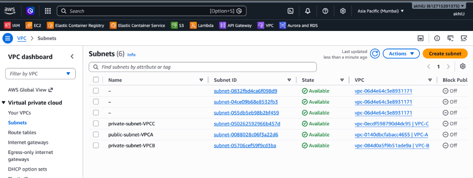Screen dimensions: 473x178
Task: Open Filter by VPC dropdown
Action: pos(41,74)
